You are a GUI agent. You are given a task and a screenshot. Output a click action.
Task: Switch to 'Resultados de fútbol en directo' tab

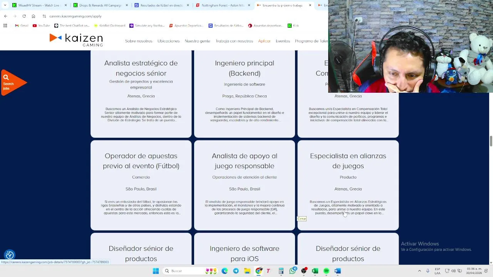tap(162, 5)
